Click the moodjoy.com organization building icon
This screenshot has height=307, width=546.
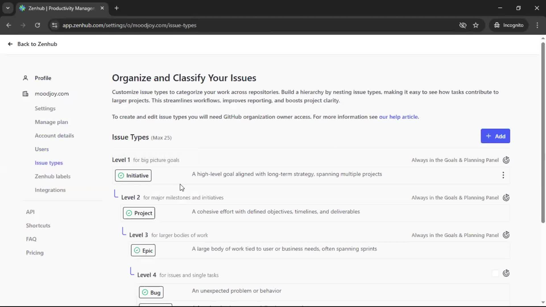tap(25, 94)
